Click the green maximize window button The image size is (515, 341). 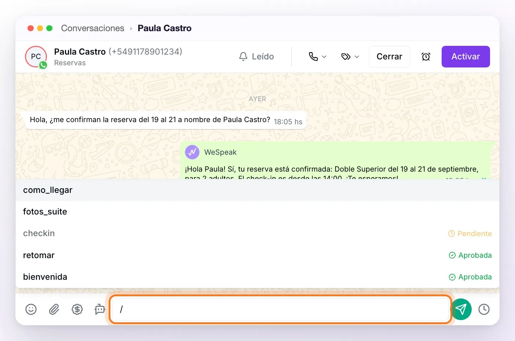50,28
